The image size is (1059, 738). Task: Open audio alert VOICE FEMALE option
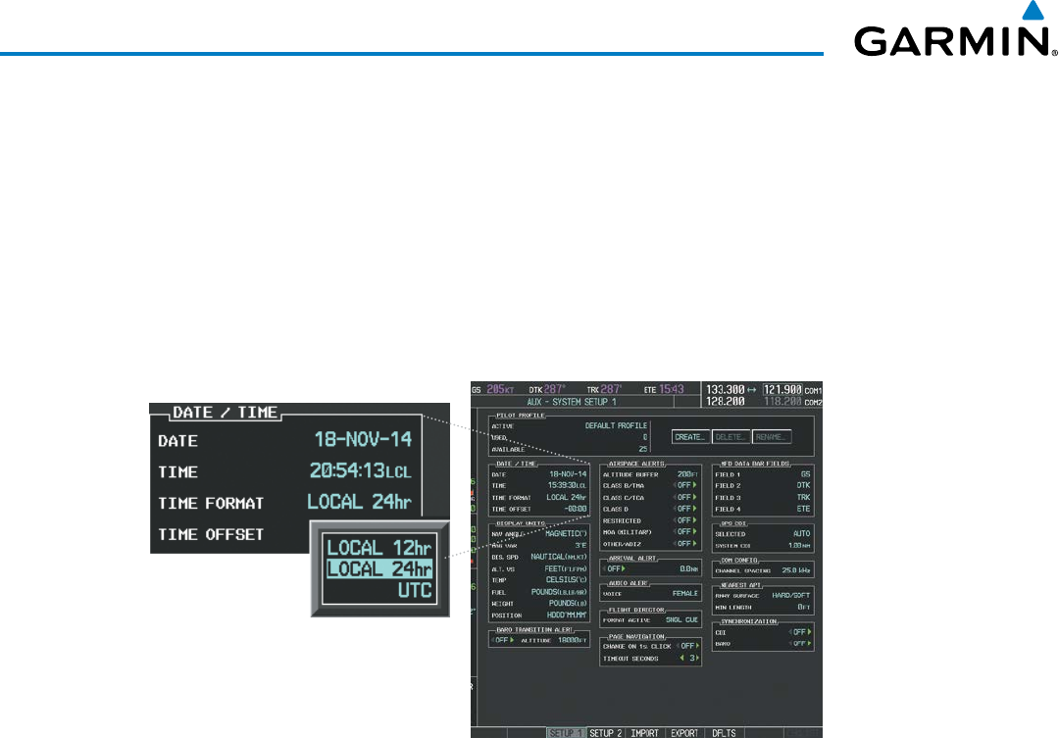(x=684, y=594)
